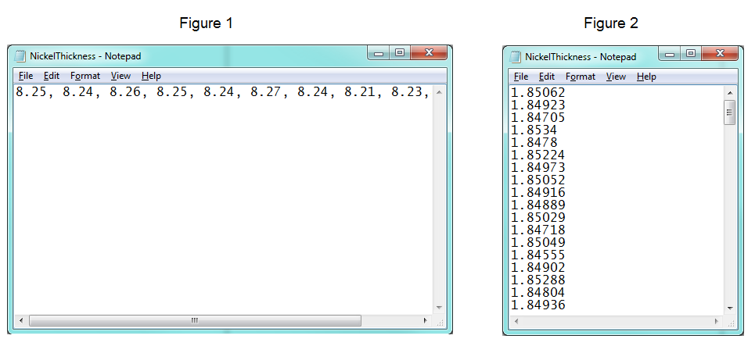Image resolution: width=755 pixels, height=346 pixels.
Task: Click down scroll arrow in Figure 1 window
Action: click(x=439, y=308)
